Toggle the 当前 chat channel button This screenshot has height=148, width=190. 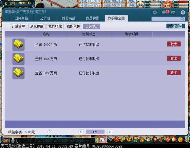pyautogui.click(x=5, y=140)
